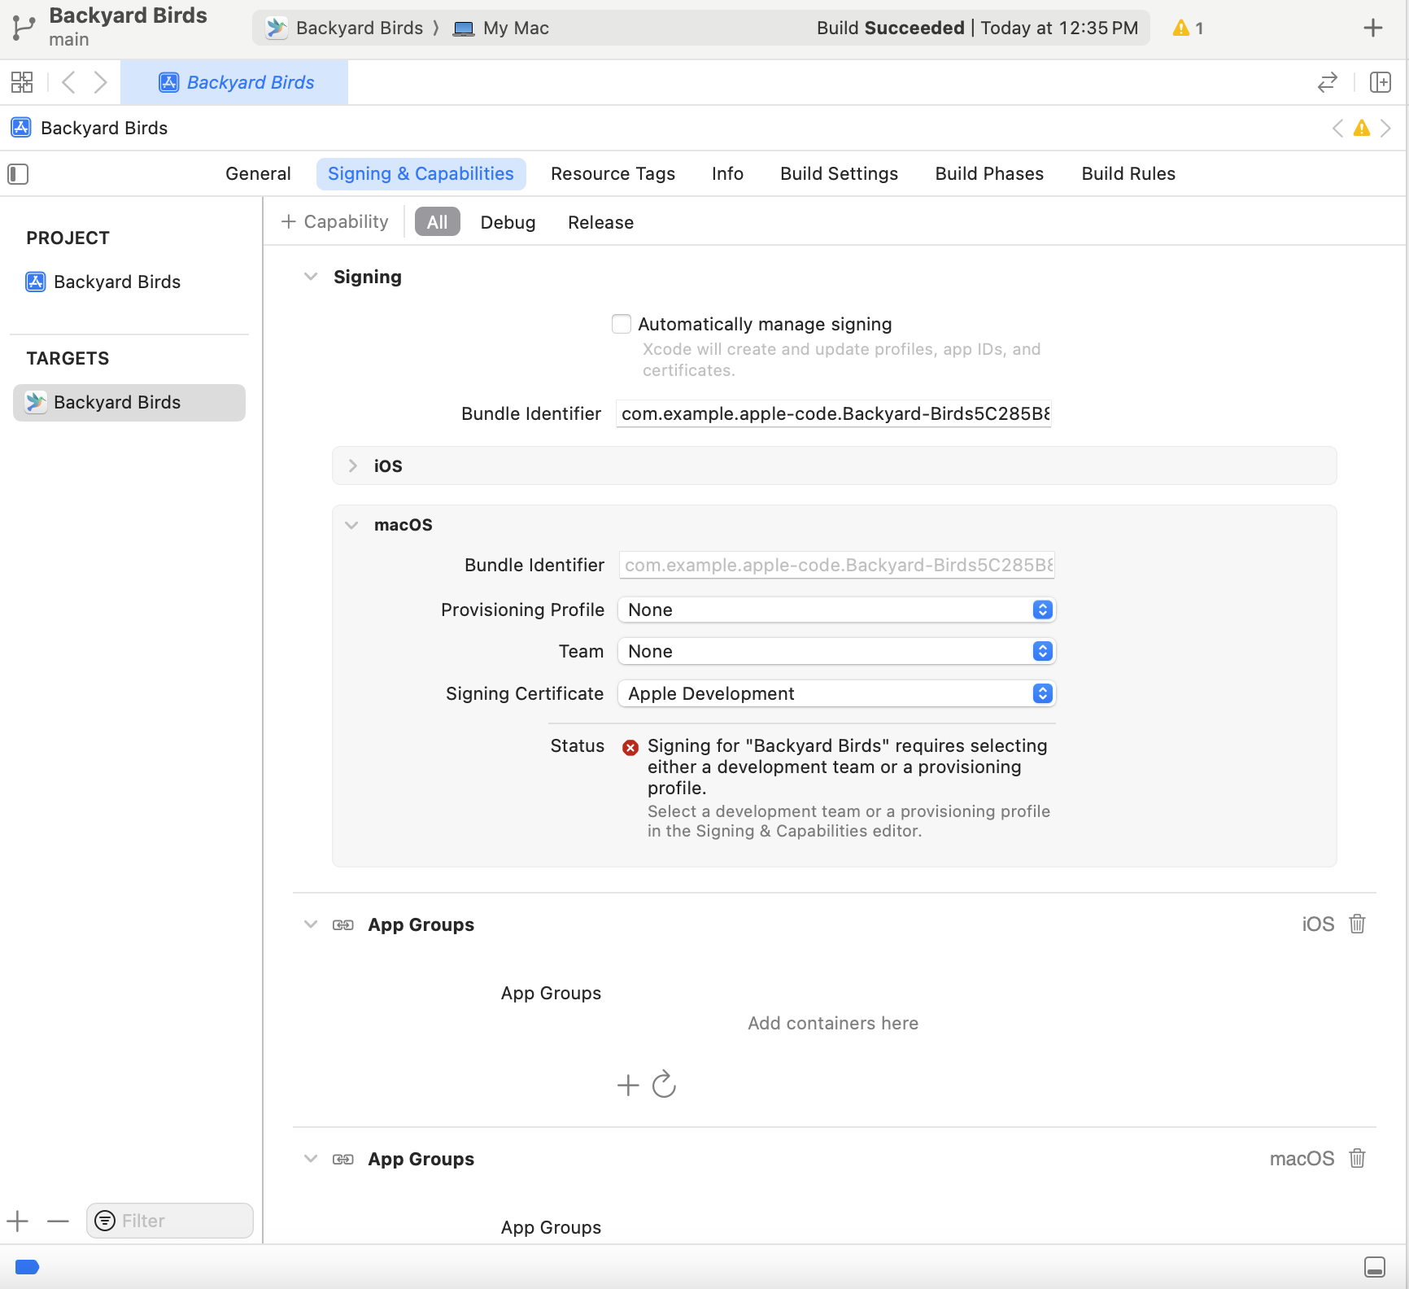
Task: Open the Team dropdown
Action: (x=836, y=651)
